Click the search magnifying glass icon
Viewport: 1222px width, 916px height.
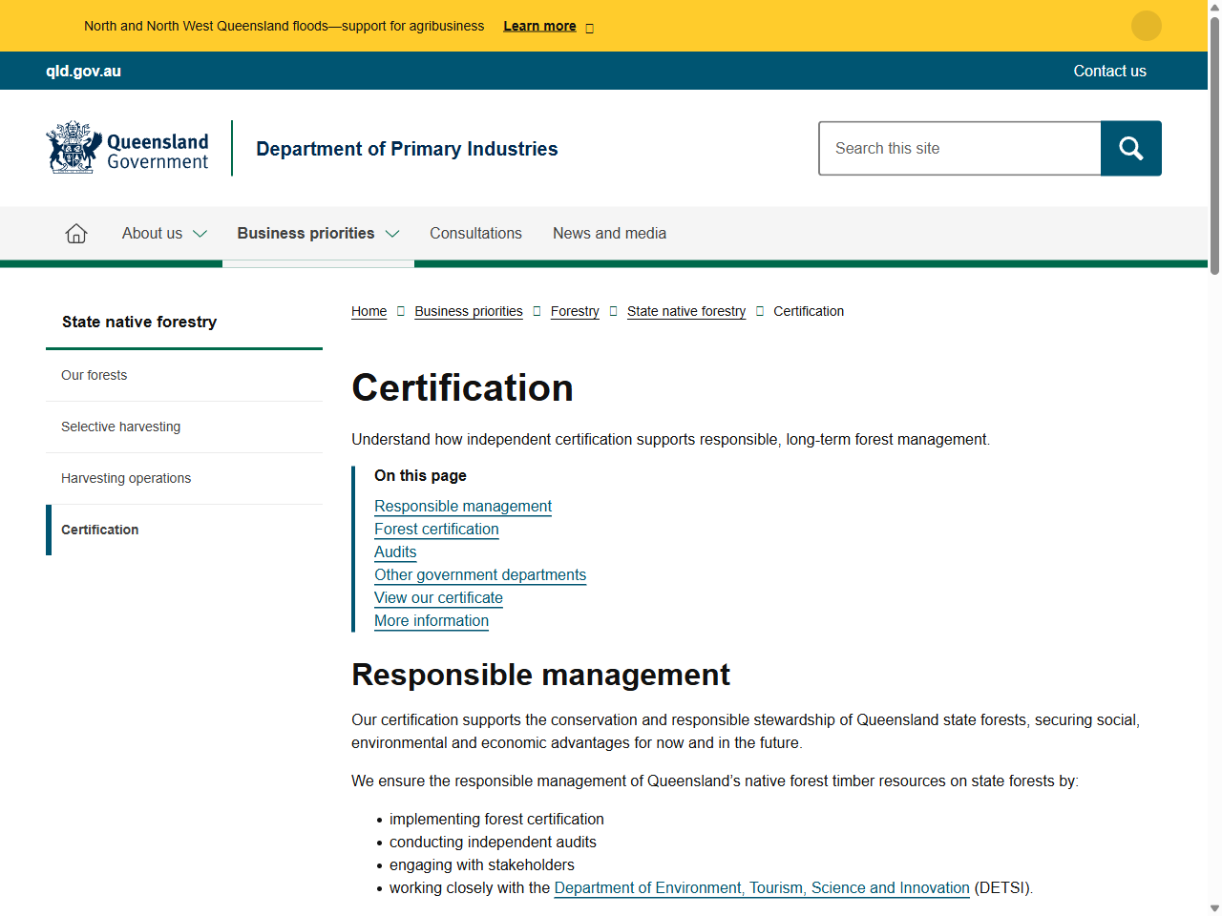pyautogui.click(x=1130, y=148)
